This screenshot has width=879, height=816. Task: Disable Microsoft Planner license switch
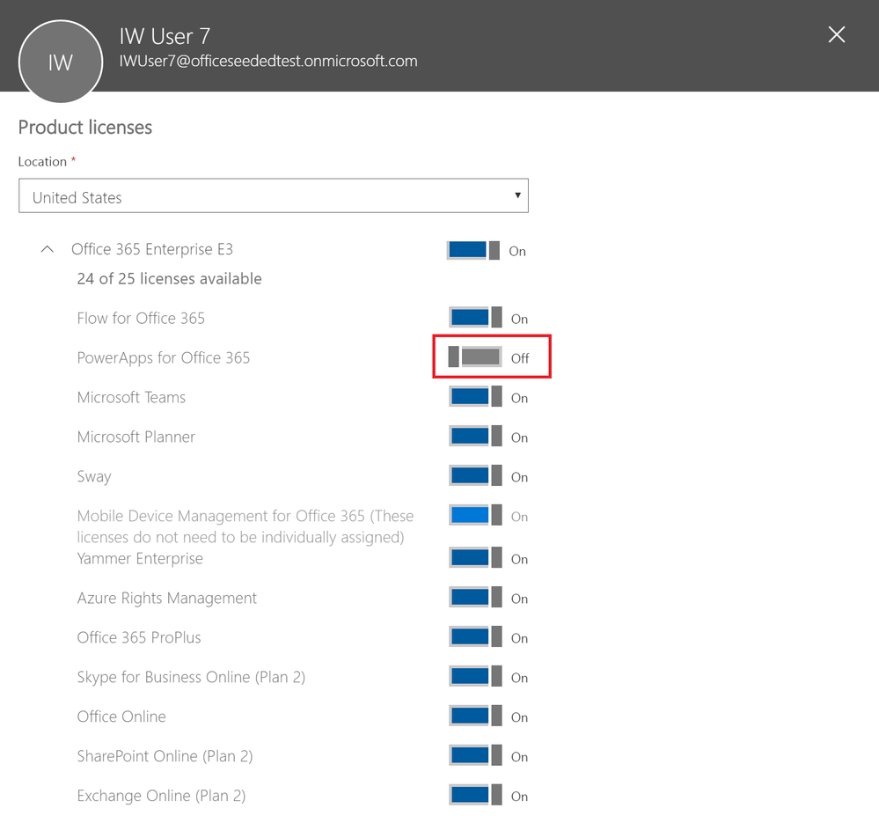point(475,437)
